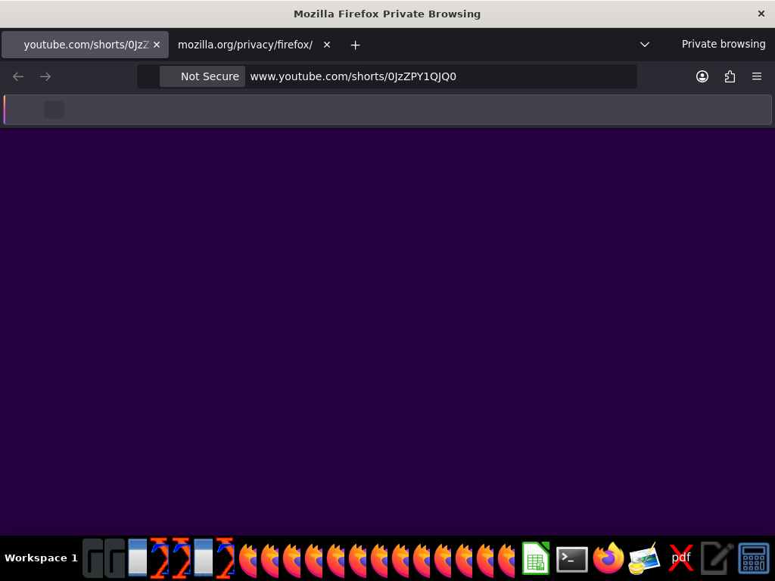Launch the full Firefox icon in the taskbar
Screen dimensions: 775x581
pos(608,558)
